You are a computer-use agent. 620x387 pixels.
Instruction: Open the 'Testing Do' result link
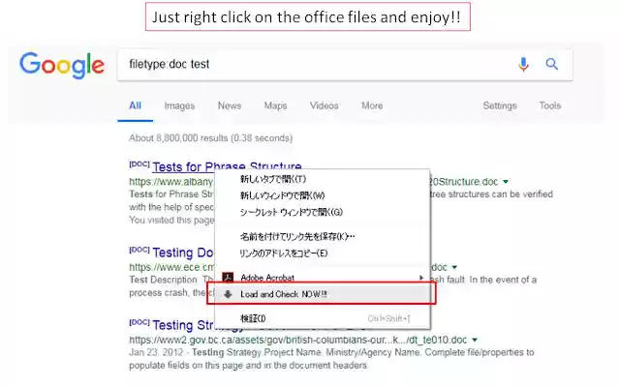(x=183, y=253)
